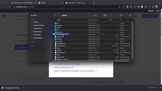Toggle the browser side panel icon

(153, 7)
